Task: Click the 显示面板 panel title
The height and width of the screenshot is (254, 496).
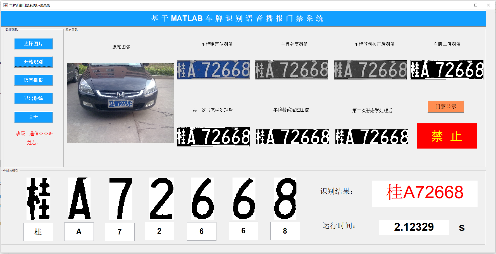Action: [x=71, y=29]
